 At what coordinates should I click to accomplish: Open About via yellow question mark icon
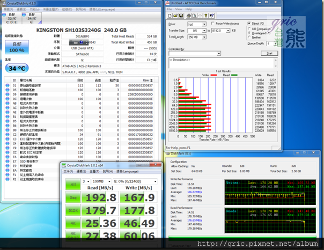coord(206,16)
